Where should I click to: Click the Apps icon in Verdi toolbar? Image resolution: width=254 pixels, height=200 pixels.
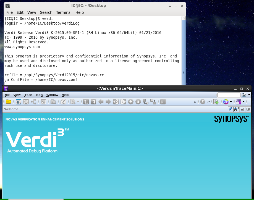coord(239,102)
